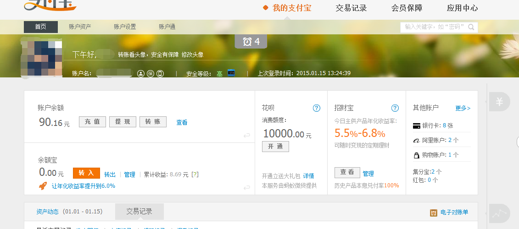Click 管理 link in 招财宝 panel
519x229 pixels.
pos(368,174)
